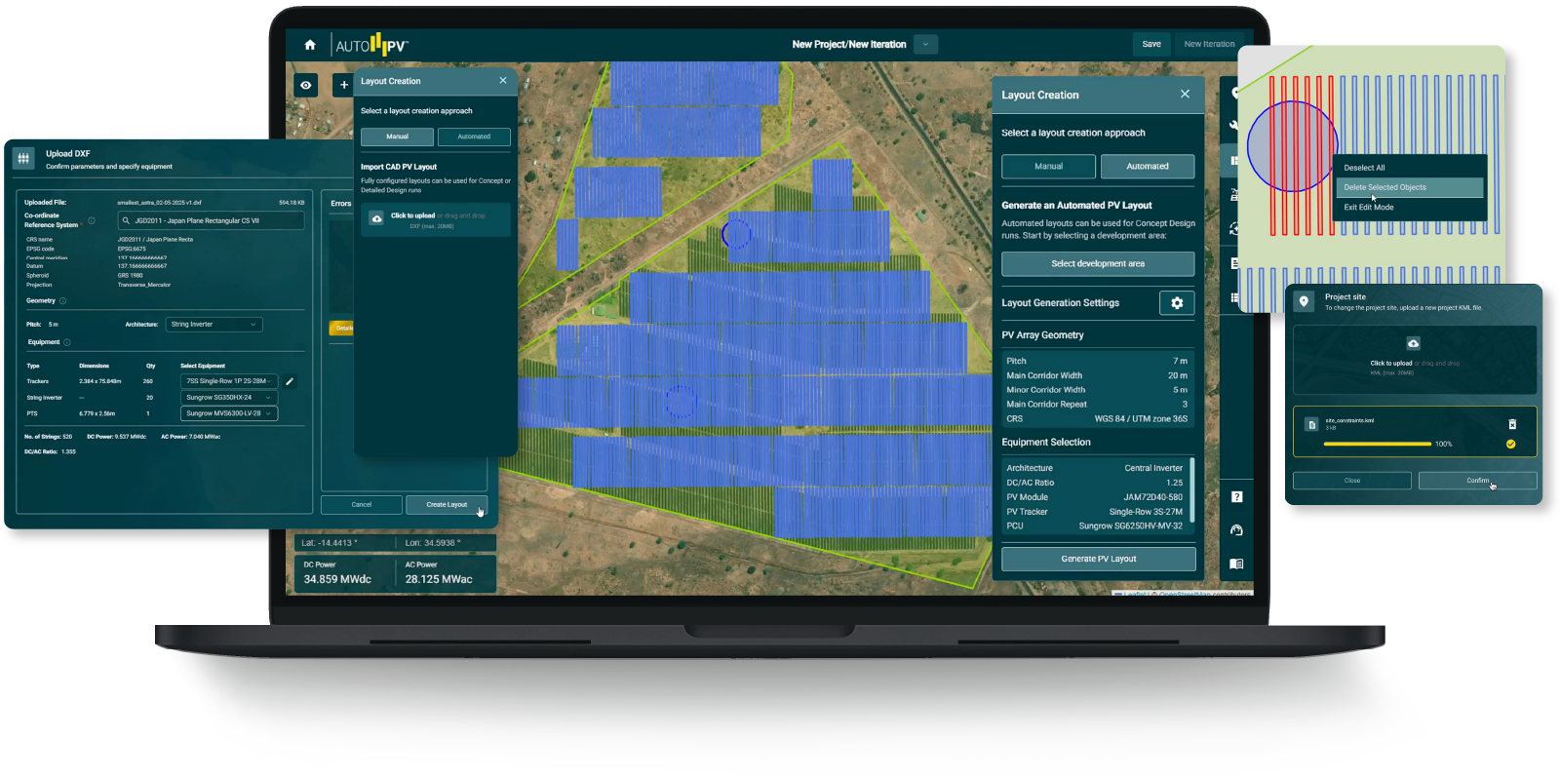Select Automated in large Layout Creation panel

(1148, 166)
